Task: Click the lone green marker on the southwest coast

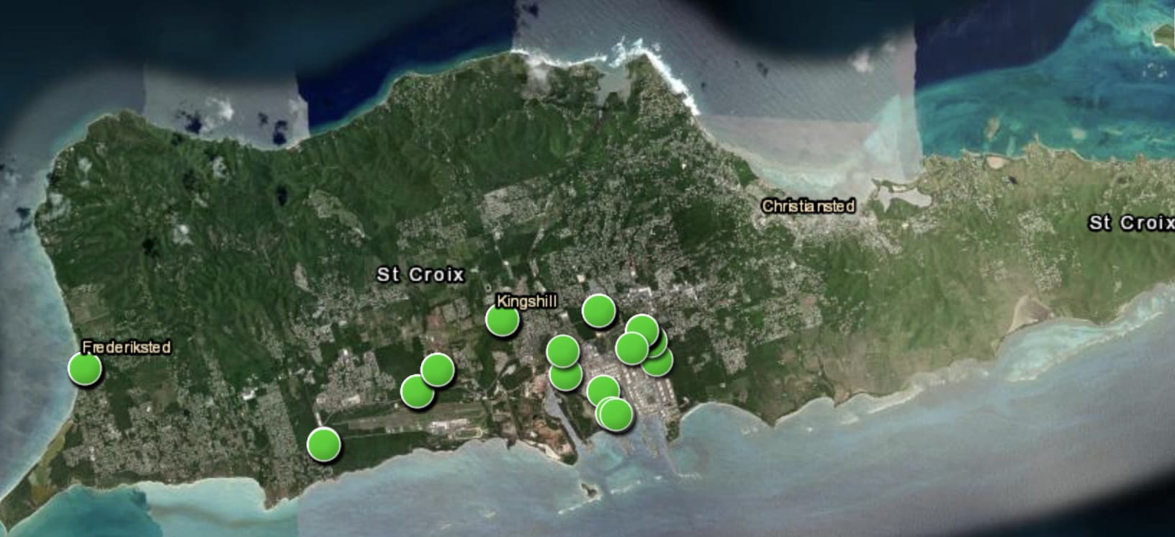Action: [323, 444]
